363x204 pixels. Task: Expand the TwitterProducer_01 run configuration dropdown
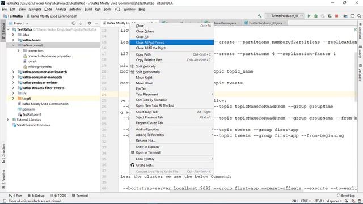[285, 16]
